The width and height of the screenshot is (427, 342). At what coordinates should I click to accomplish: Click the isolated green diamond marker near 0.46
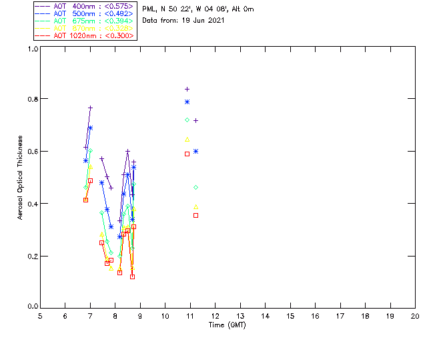pyautogui.click(x=195, y=187)
